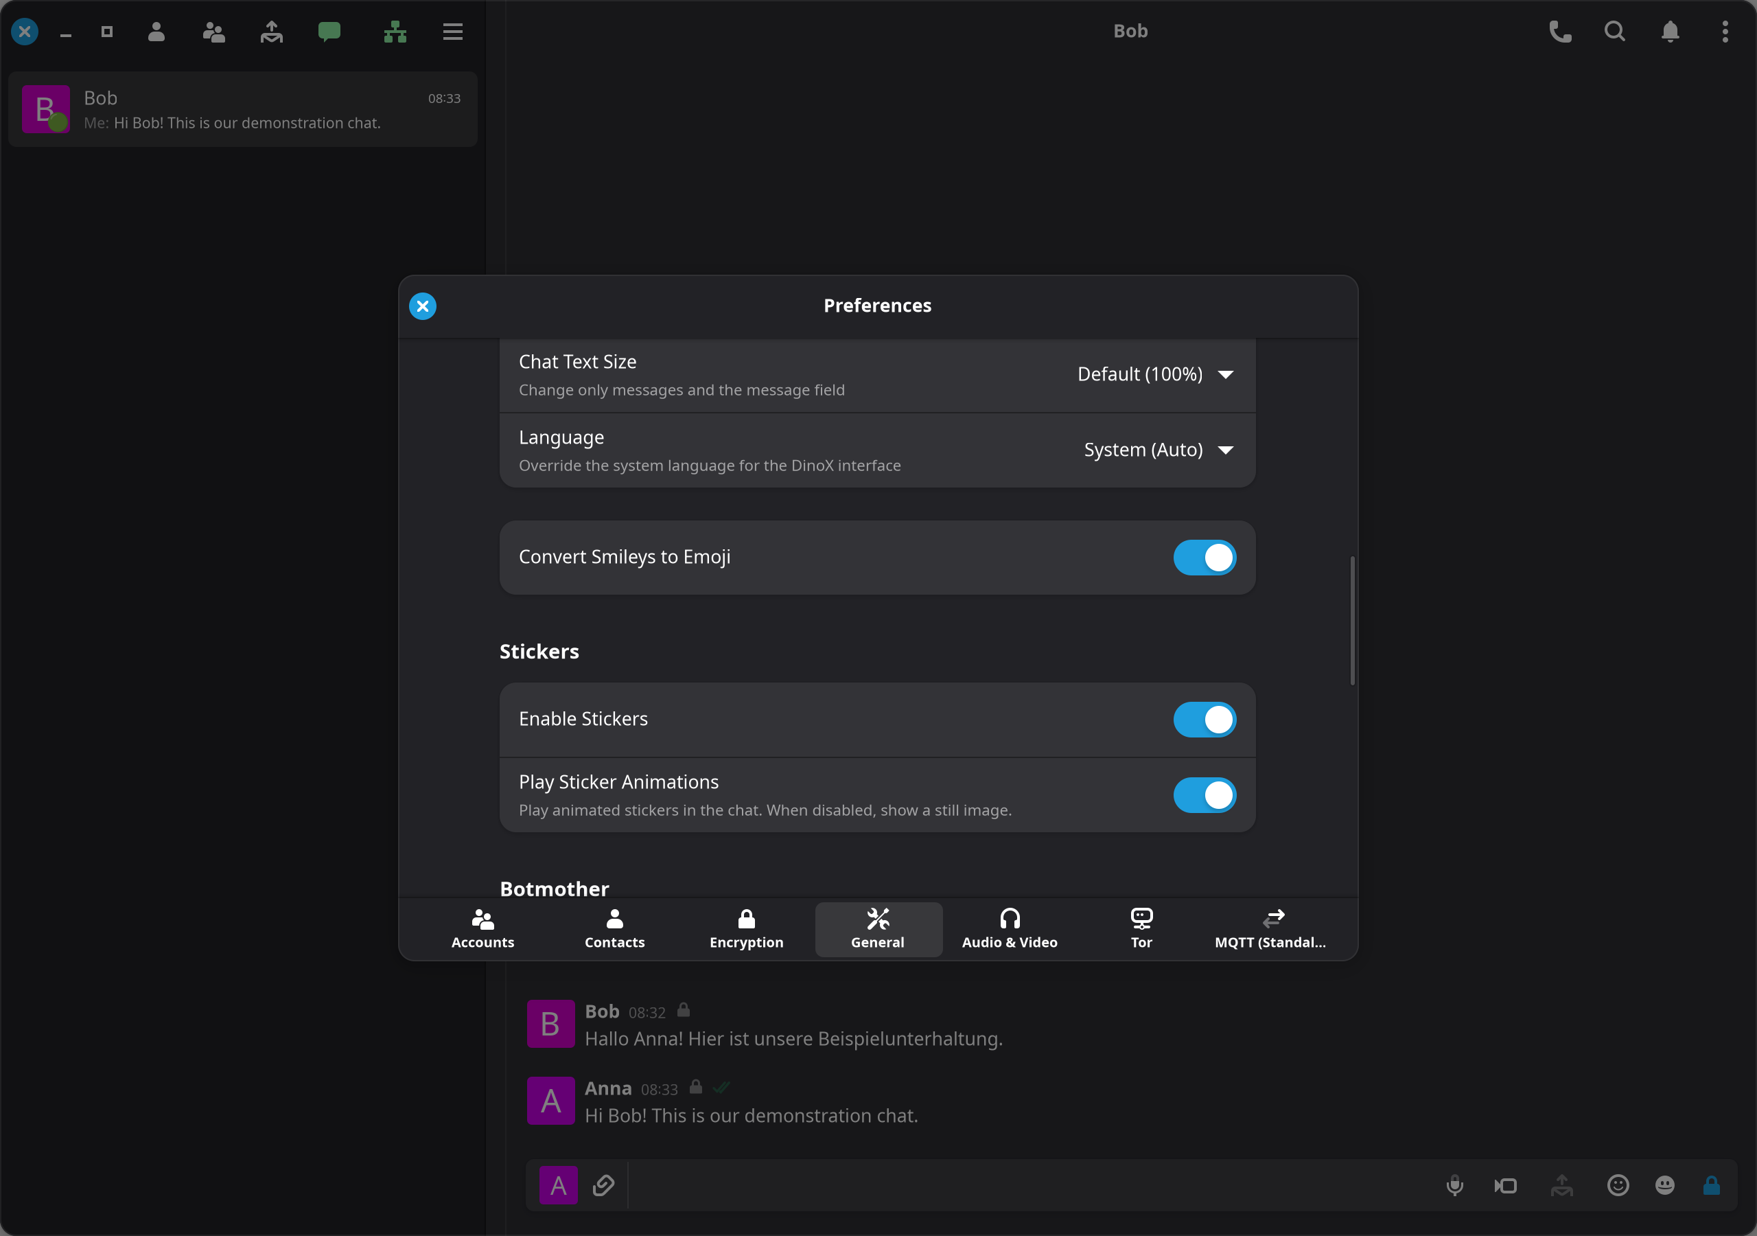Click the blue encryption lock icon
This screenshot has width=1757, height=1236.
1712,1185
